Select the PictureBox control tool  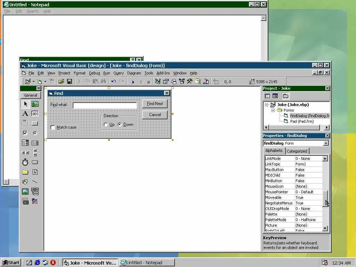pos(35,104)
